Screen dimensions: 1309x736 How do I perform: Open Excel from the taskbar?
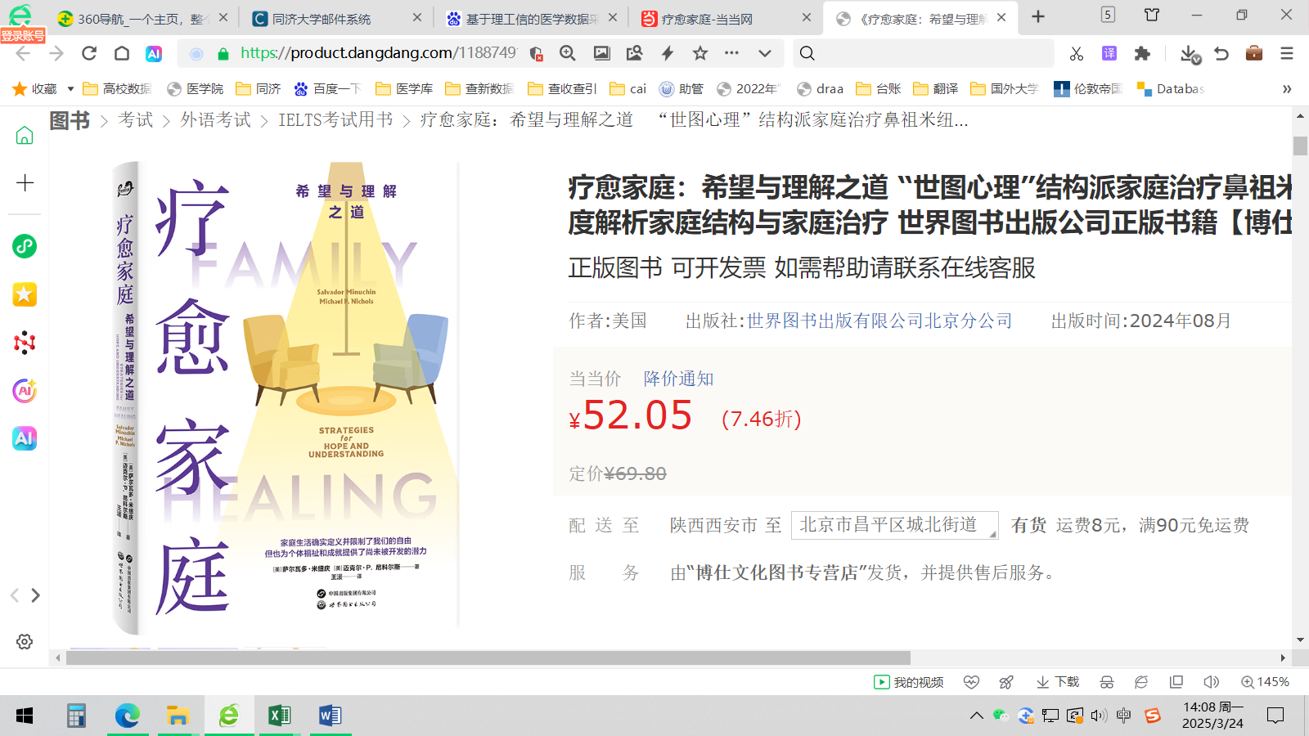[279, 716]
